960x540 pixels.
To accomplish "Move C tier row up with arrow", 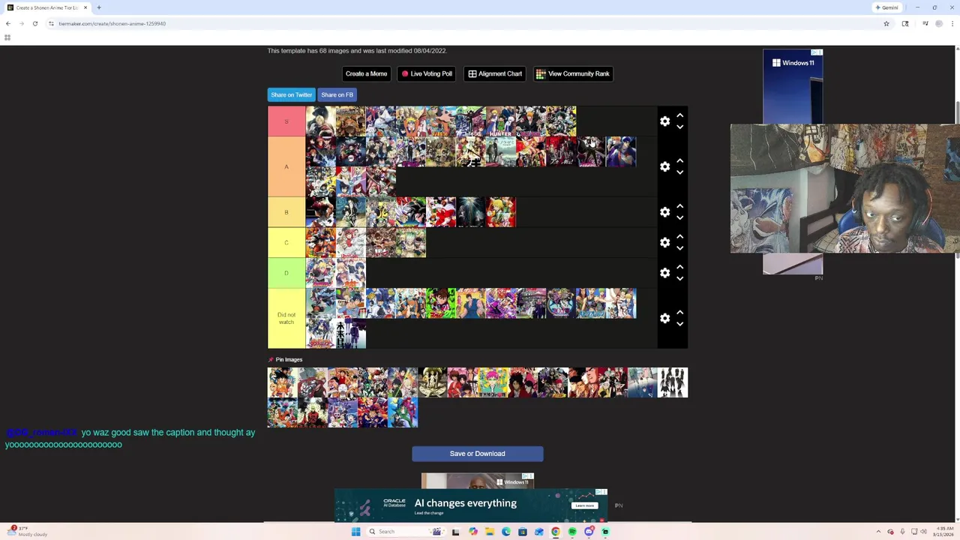I will coord(679,237).
